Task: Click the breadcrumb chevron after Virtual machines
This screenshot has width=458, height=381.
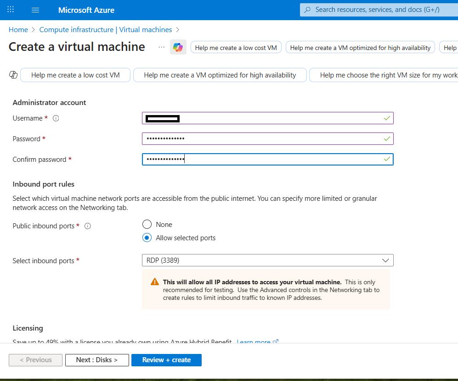Action: 178,30
